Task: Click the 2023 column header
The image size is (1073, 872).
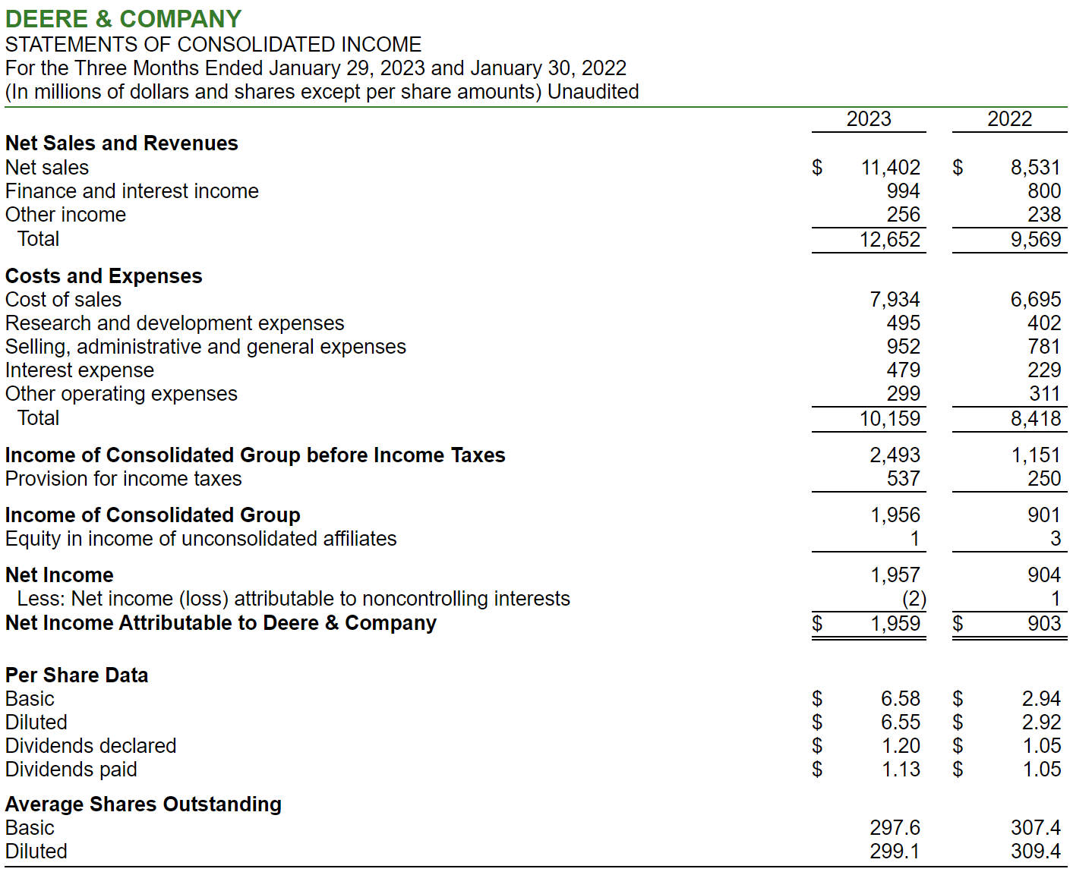Action: coord(869,119)
